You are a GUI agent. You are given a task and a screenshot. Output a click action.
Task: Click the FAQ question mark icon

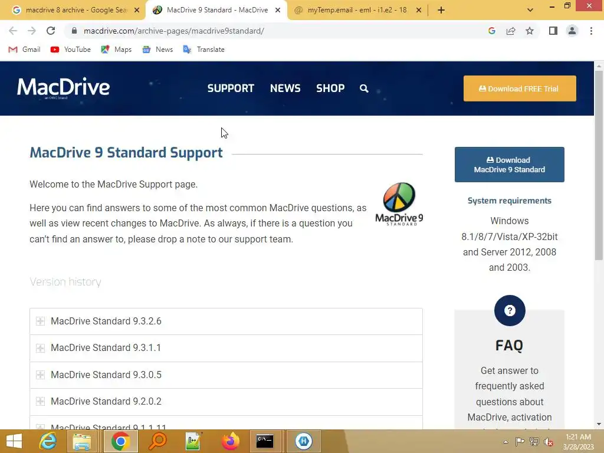[510, 310]
